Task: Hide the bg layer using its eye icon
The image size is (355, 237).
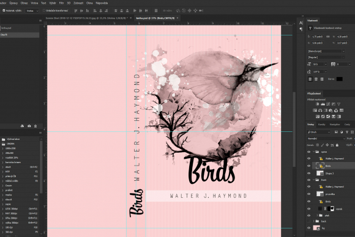Action: click(308, 228)
